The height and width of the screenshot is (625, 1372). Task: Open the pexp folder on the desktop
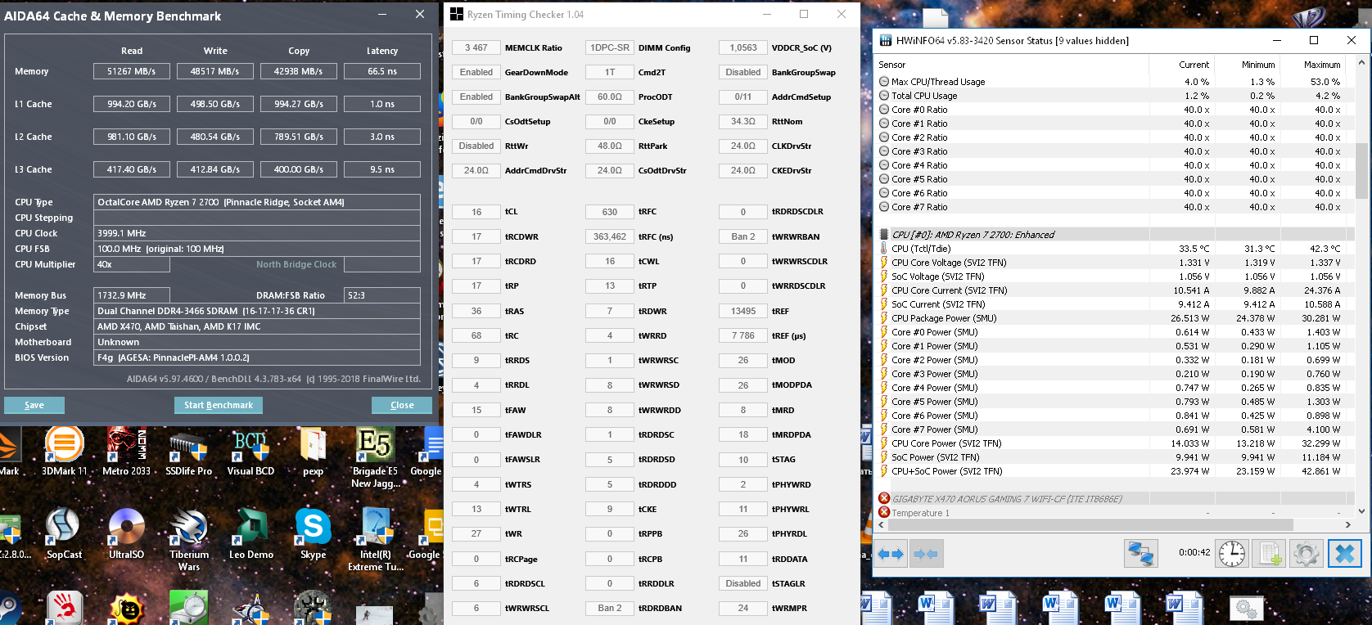click(x=313, y=452)
